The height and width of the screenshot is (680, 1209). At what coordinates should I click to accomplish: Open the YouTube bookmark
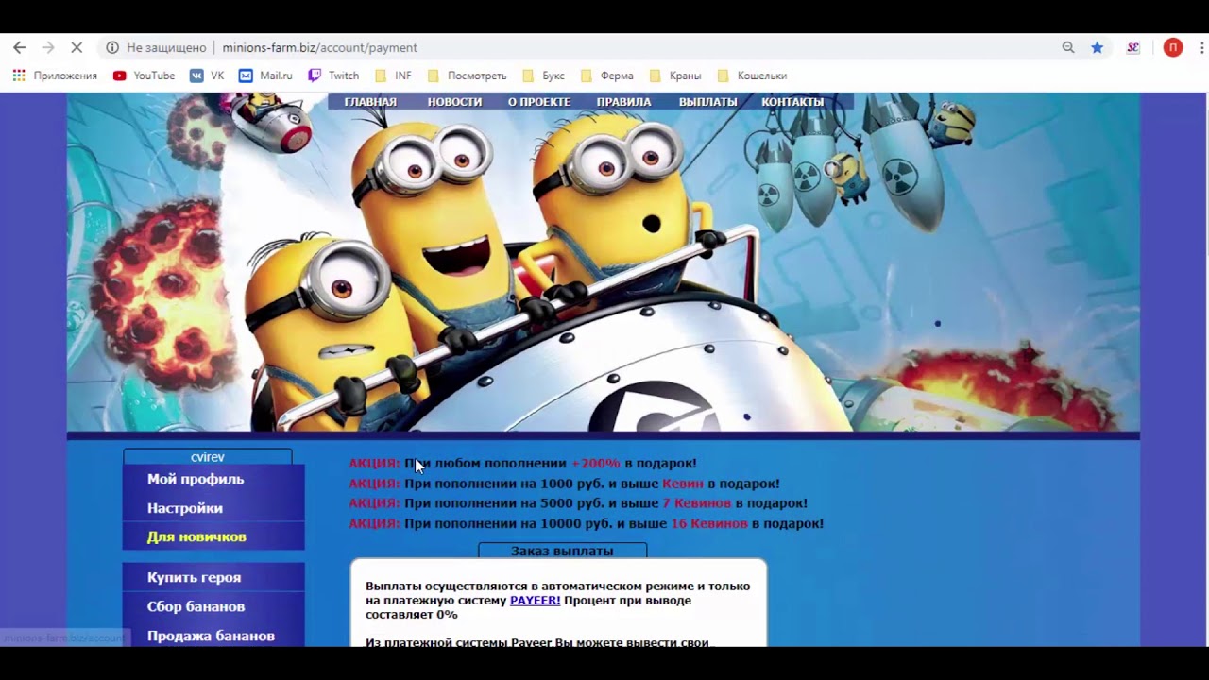(x=144, y=76)
